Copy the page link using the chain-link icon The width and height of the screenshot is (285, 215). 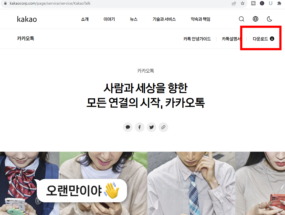163,127
